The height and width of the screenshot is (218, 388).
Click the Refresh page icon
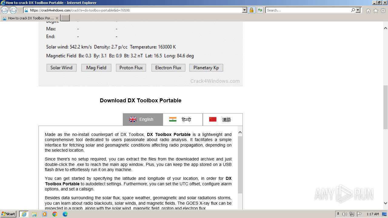(x=260, y=10)
